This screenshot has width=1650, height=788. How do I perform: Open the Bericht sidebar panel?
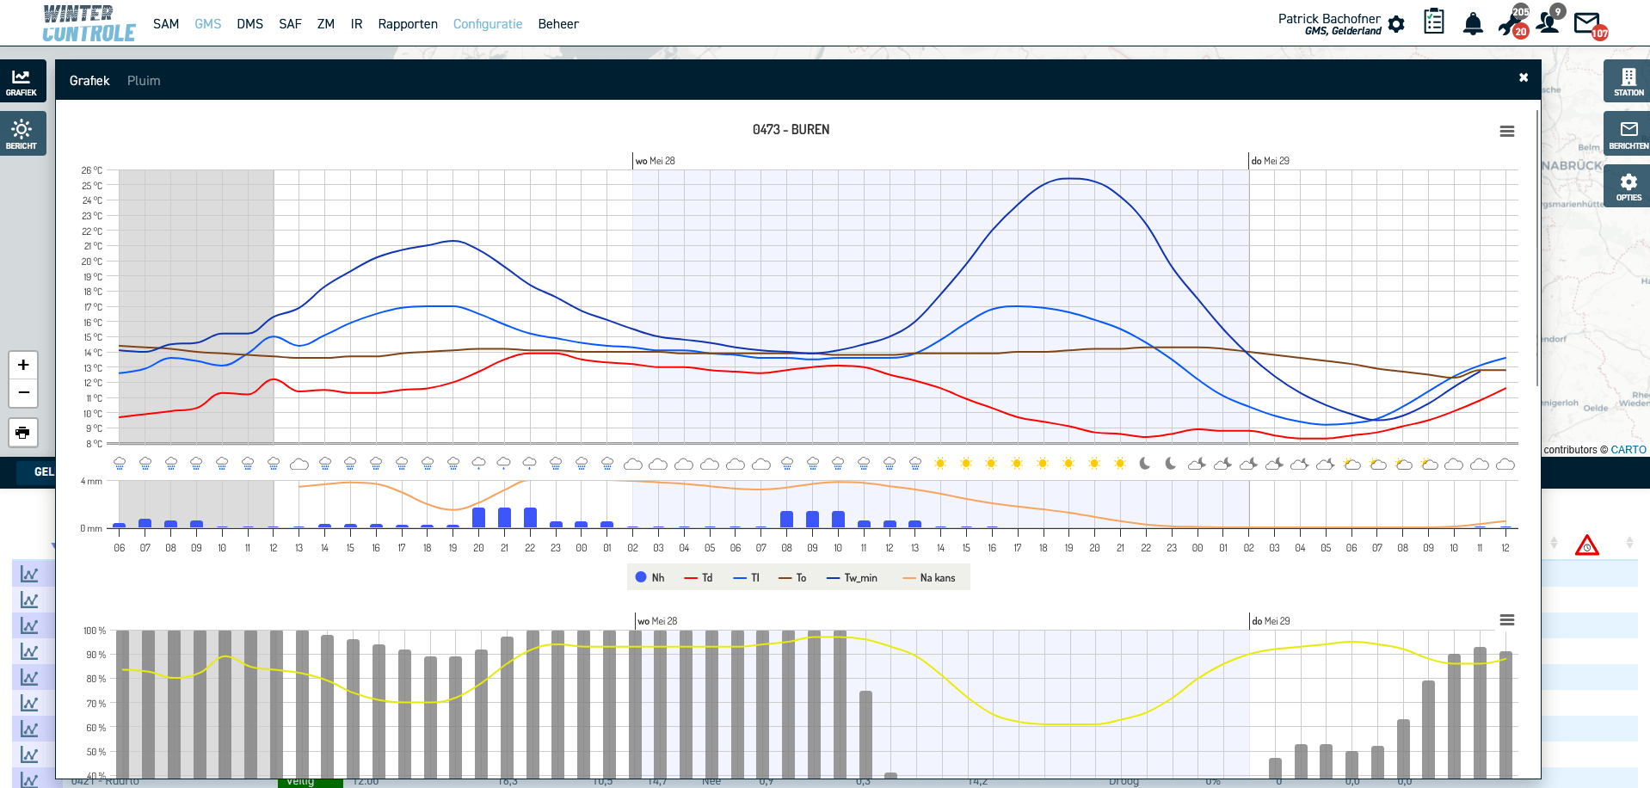pos(22,134)
